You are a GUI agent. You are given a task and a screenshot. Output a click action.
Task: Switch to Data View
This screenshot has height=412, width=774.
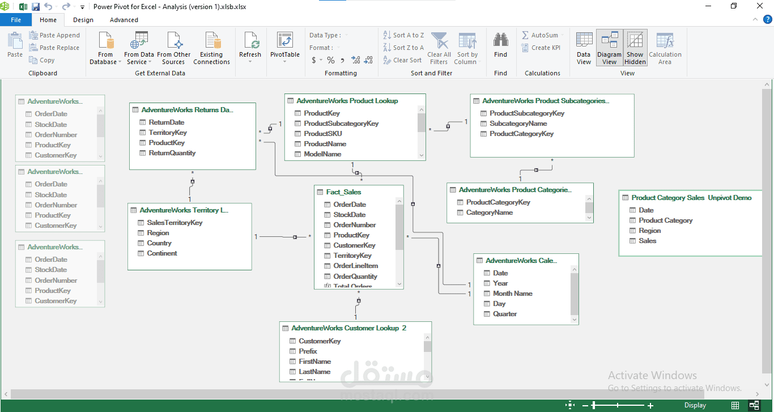(x=584, y=48)
